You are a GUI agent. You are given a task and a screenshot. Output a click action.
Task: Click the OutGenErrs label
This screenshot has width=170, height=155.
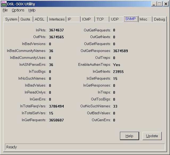point(101,120)
